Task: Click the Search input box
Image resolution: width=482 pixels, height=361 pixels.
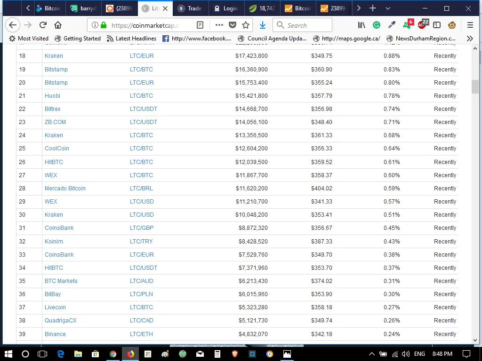Action: 303,25
